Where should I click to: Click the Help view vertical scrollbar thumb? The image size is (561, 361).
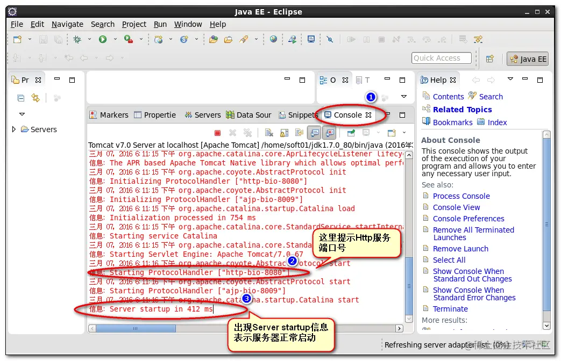(546, 224)
